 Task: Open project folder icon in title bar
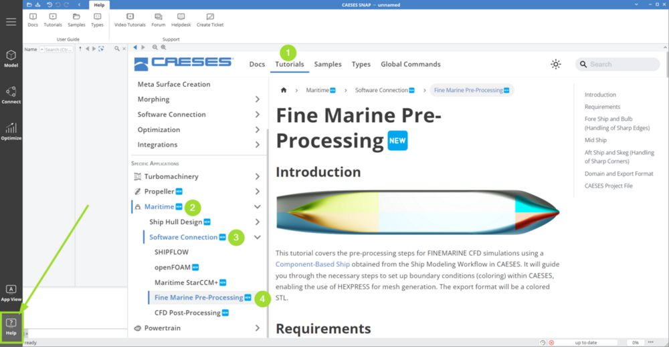29,5
